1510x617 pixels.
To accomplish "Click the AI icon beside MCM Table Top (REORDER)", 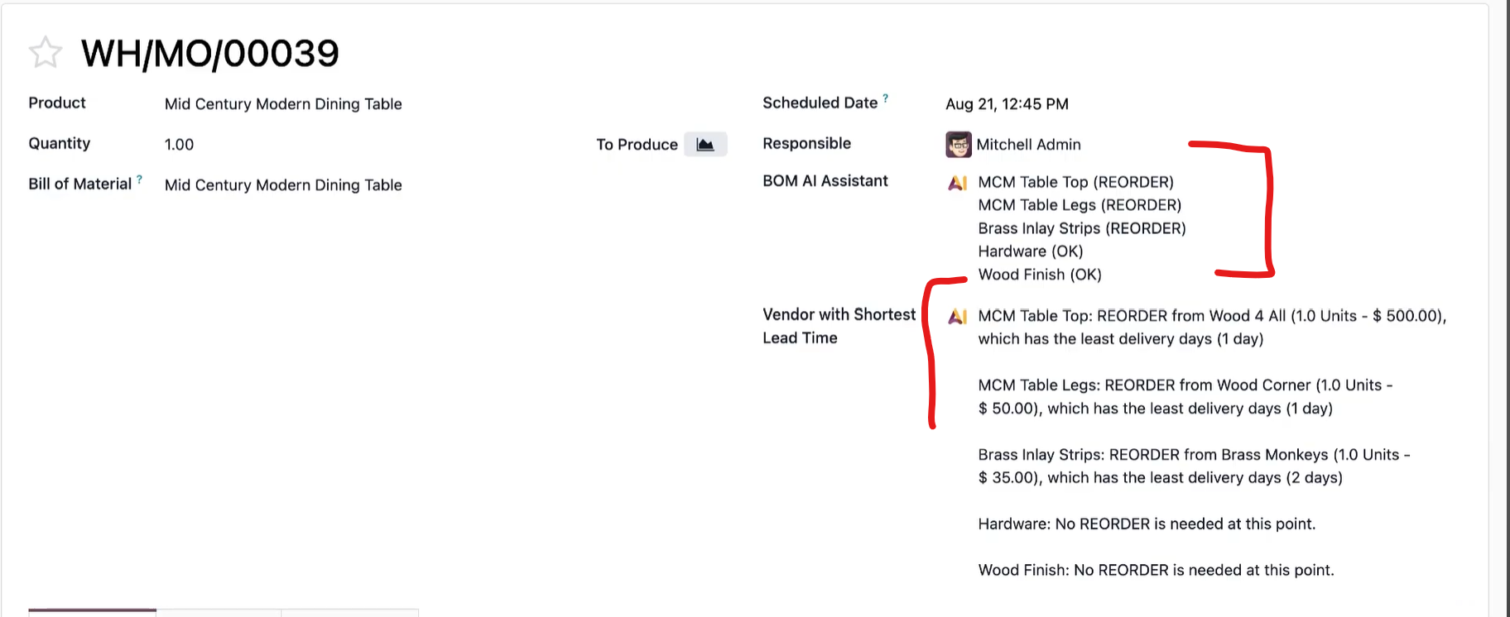I will tap(958, 183).
